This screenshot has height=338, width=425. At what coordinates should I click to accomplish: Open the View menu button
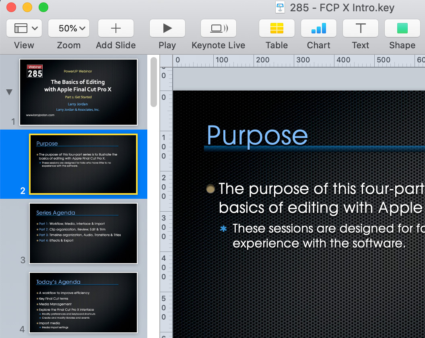[x=24, y=28]
